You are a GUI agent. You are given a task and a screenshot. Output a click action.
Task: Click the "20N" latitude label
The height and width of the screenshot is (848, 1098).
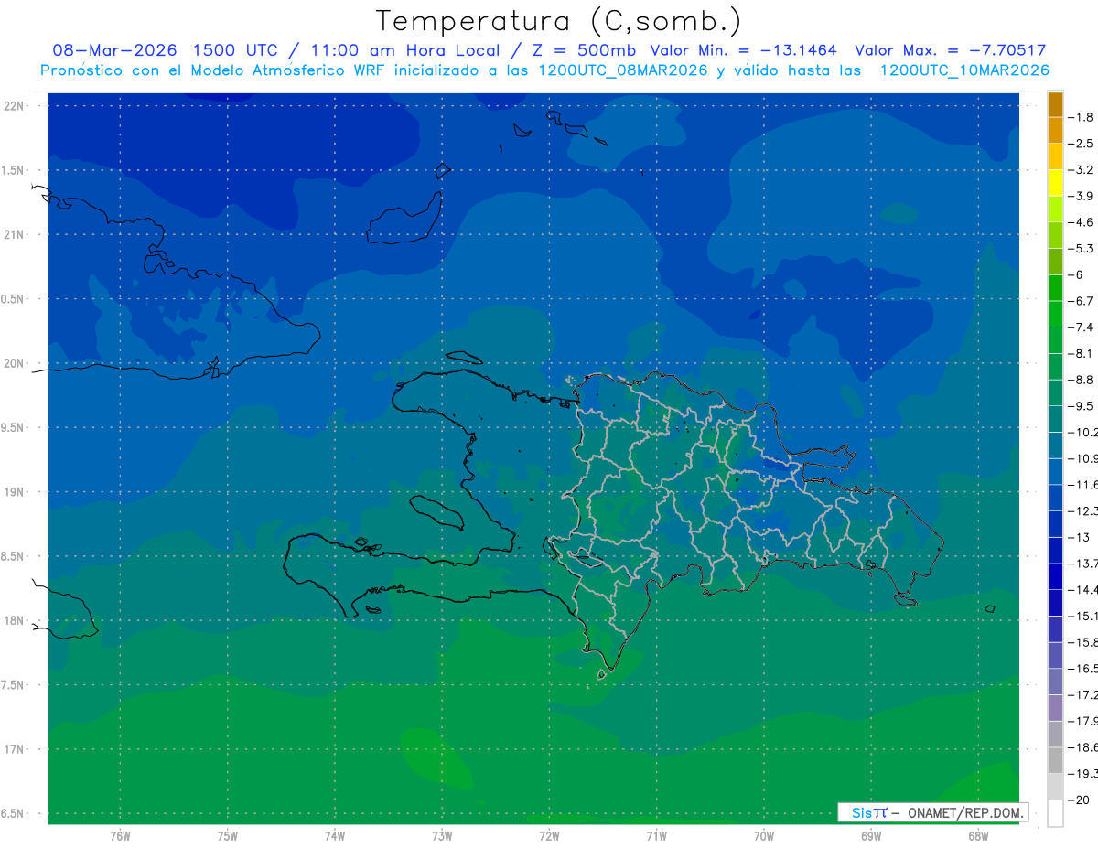pyautogui.click(x=15, y=363)
